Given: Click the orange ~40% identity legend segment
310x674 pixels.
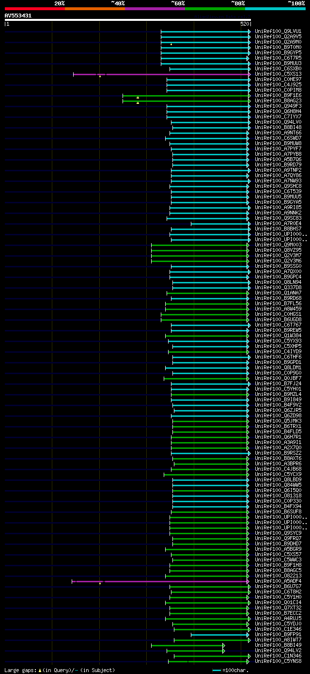Looking at the screenshot, I should pos(95,9).
